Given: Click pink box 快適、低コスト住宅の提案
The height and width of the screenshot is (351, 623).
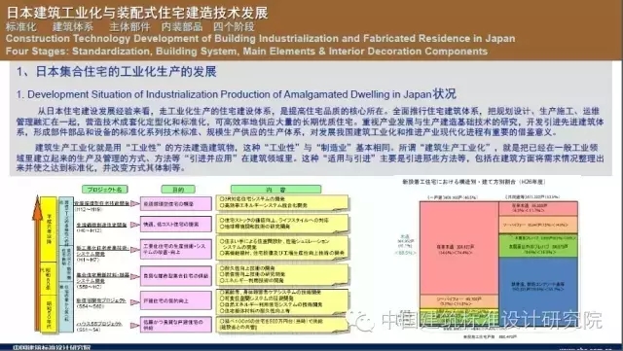Looking at the screenshot, I should point(176,225).
